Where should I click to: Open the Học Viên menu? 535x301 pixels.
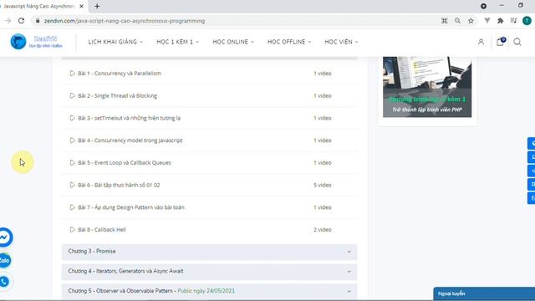341,42
